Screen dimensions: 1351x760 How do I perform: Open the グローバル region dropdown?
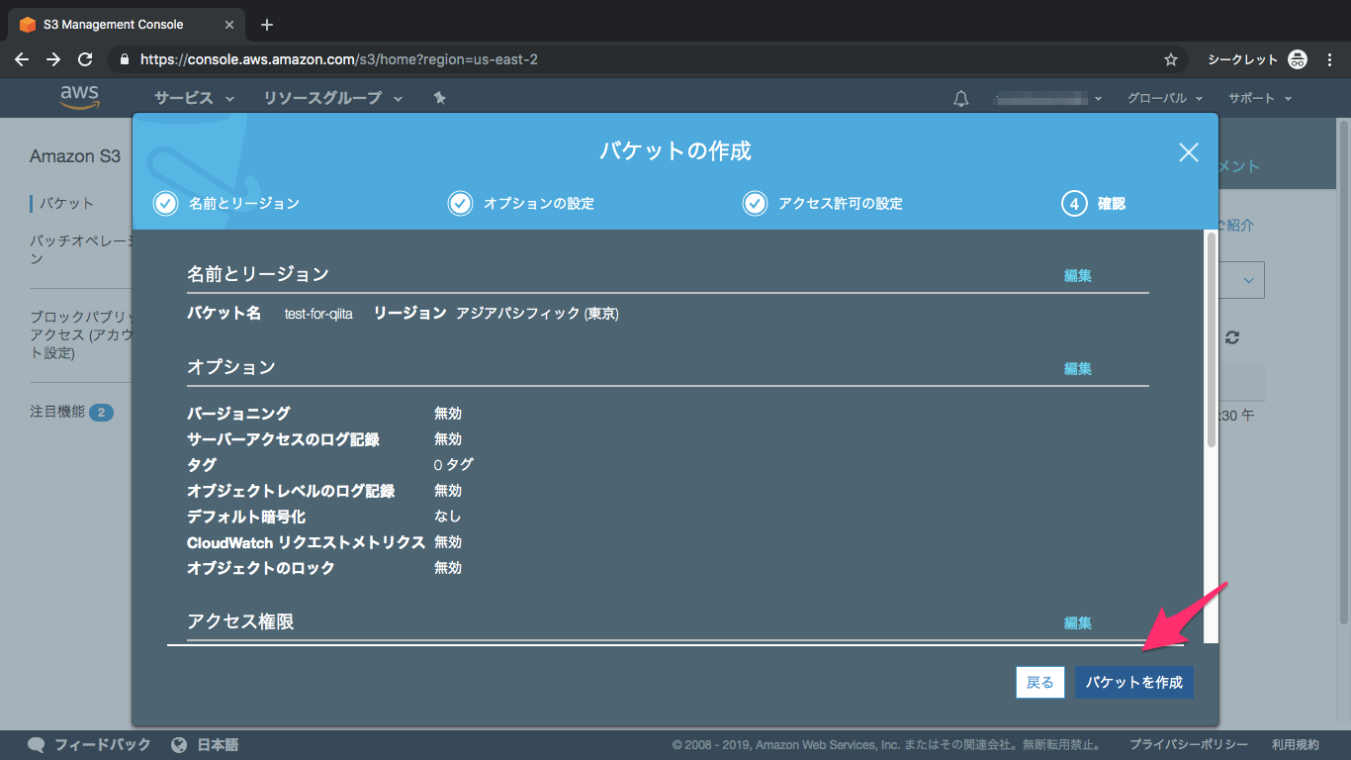pyautogui.click(x=1165, y=98)
